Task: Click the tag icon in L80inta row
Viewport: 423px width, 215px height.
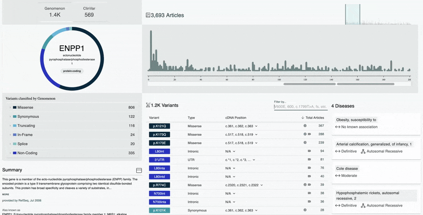Action: (309, 168)
